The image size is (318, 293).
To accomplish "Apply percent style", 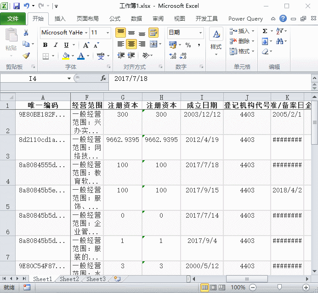I will click(188, 45).
